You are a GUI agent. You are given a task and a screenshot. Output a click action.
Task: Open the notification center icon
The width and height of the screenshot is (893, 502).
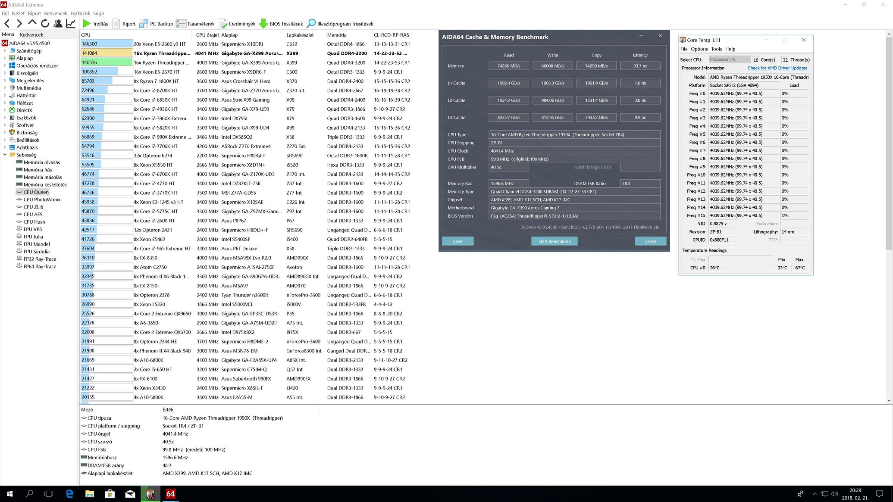coord(880,494)
